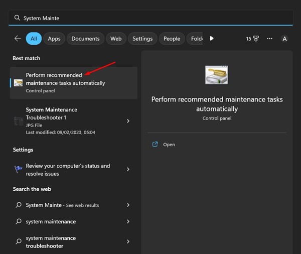Show more filters with the play arrow
Image resolution: width=301 pixels, height=254 pixels.
point(212,39)
